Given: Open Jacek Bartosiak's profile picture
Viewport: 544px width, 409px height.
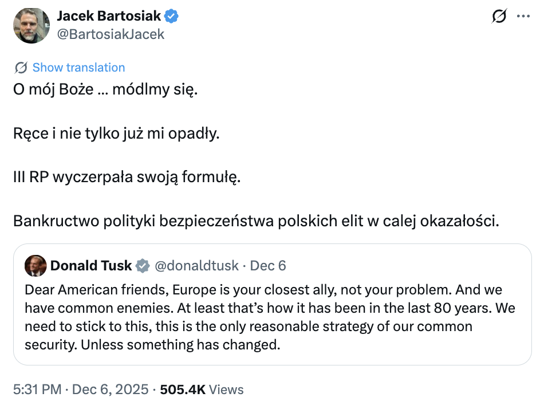Looking at the screenshot, I should pos(31,25).
